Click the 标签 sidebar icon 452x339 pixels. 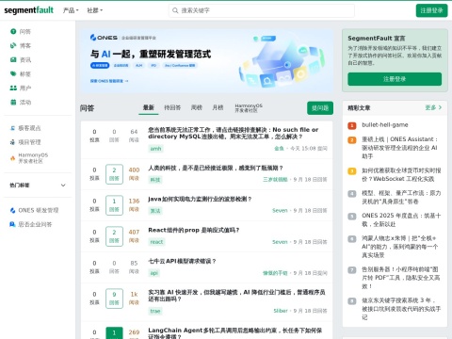click(x=13, y=73)
